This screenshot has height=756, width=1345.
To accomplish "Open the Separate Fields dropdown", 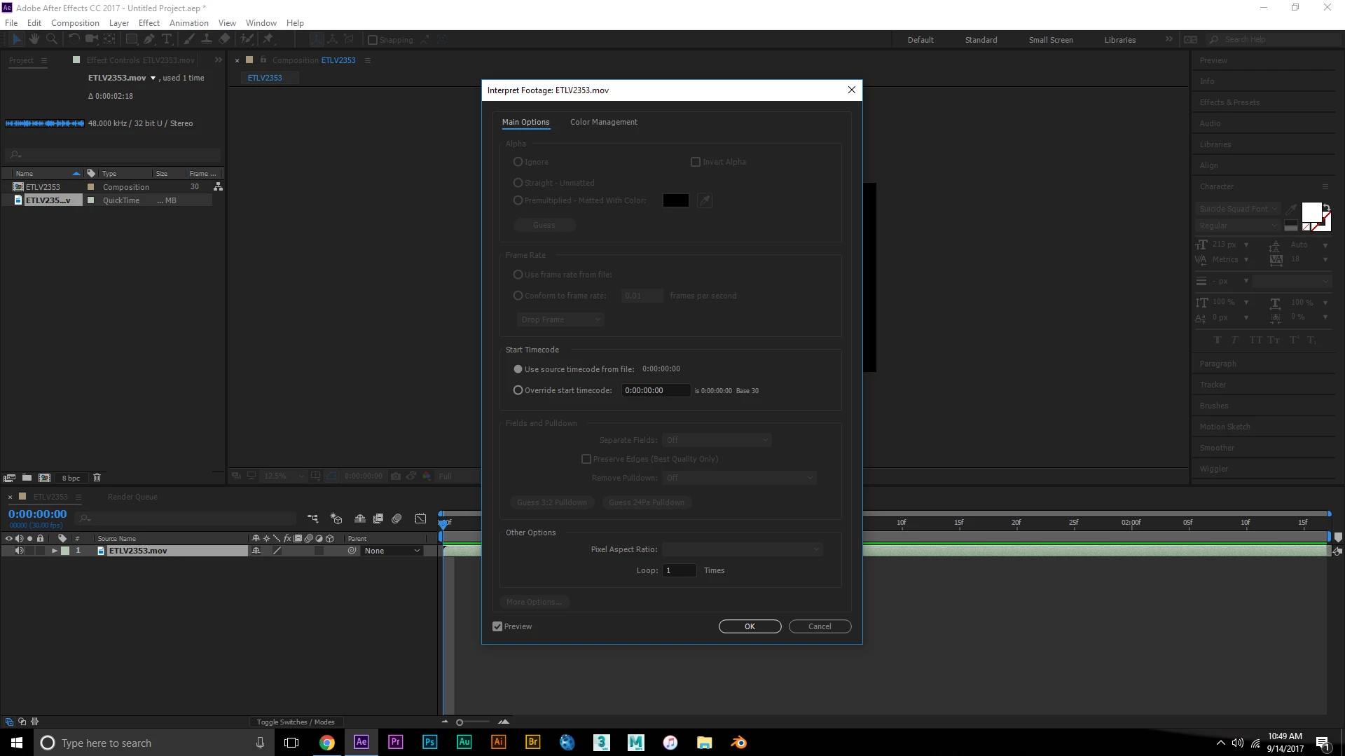I will click(x=717, y=440).
